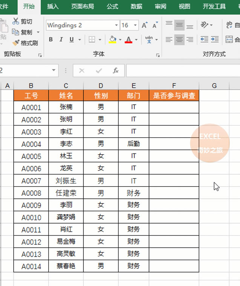Expand the Copy options arrow

(38, 32)
